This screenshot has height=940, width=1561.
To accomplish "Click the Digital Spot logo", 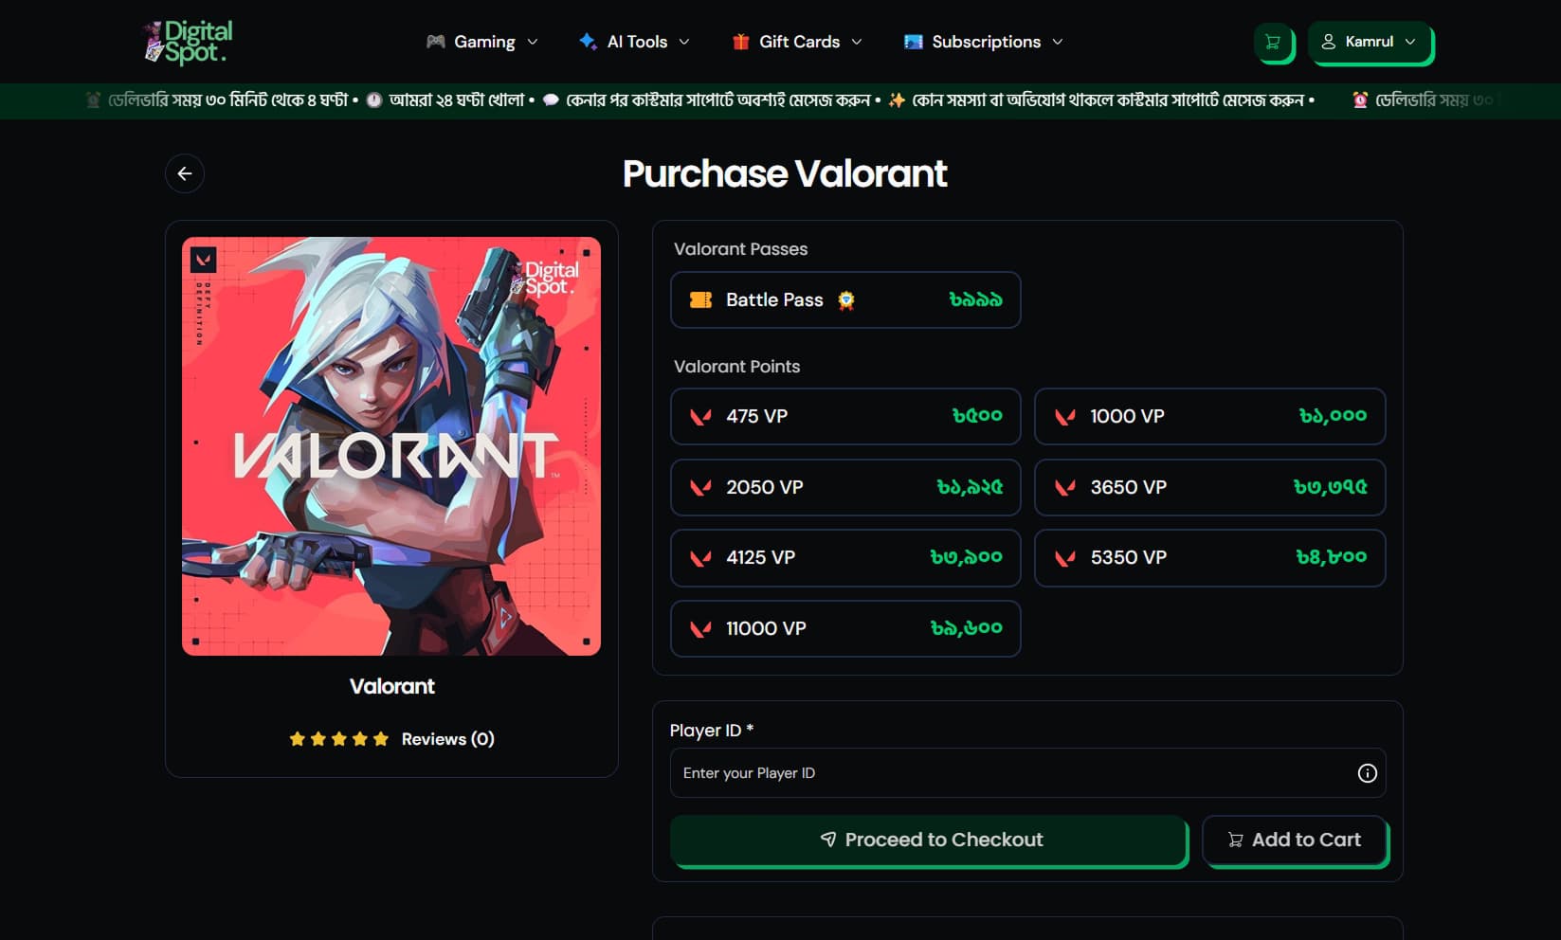I will coord(189,42).
